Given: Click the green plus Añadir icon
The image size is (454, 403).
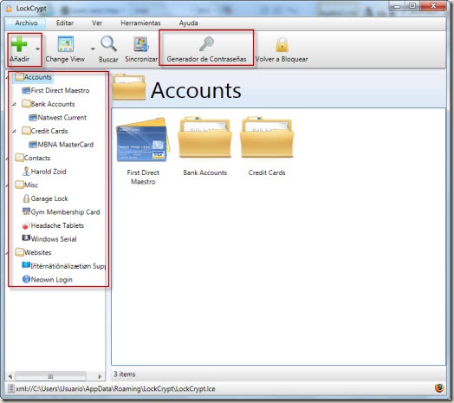Looking at the screenshot, I should pyautogui.click(x=19, y=44).
